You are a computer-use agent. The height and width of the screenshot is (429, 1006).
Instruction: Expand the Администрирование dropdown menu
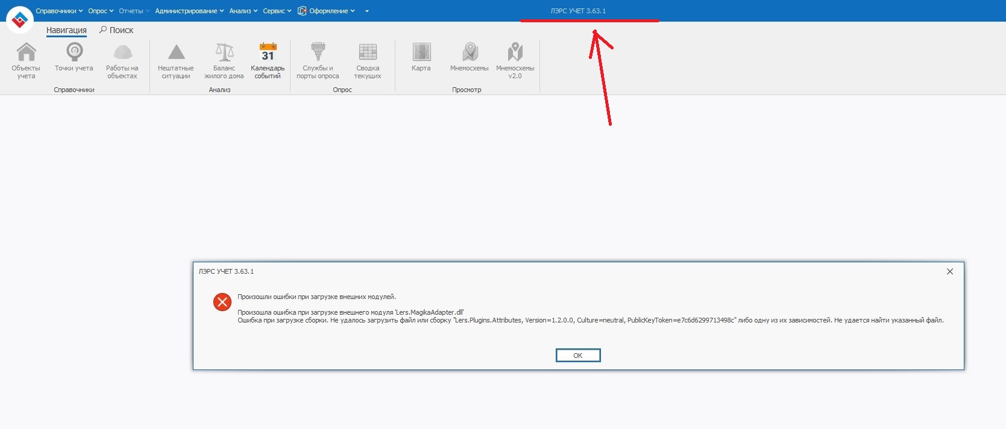(x=189, y=11)
